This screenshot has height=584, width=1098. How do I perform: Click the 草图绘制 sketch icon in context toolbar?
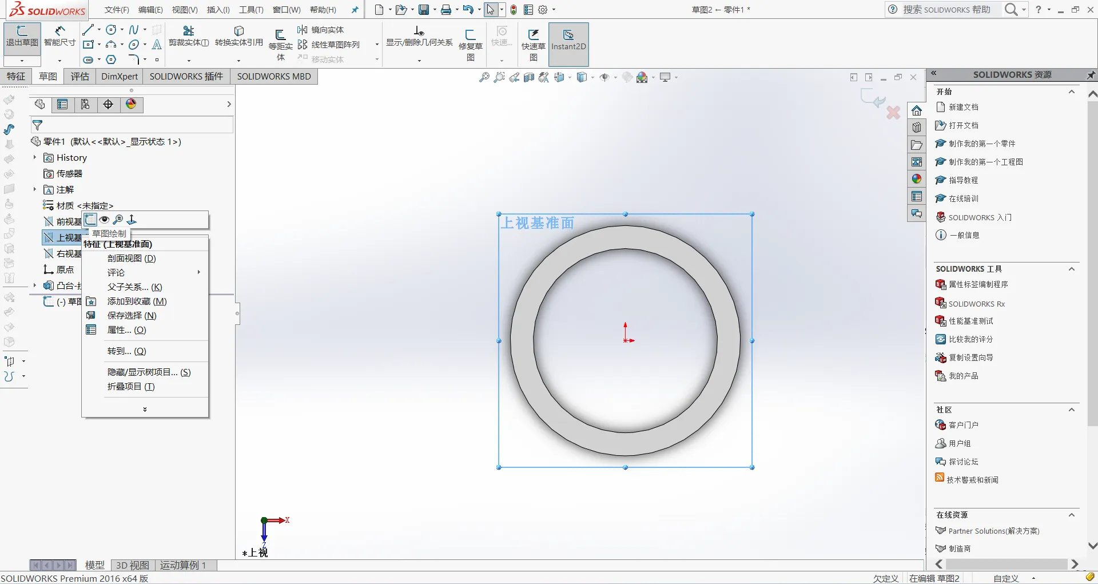point(90,220)
